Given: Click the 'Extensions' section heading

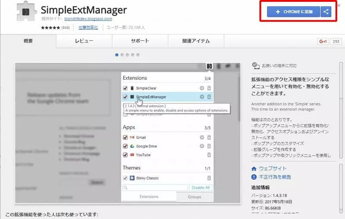Looking at the screenshot, I should pyautogui.click(x=135, y=78).
